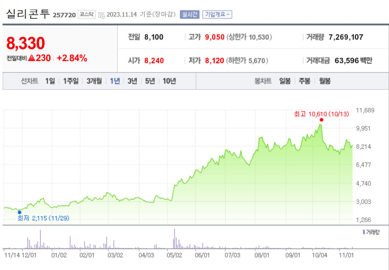
Task: Select the 1년 chart period
Action: point(115,81)
